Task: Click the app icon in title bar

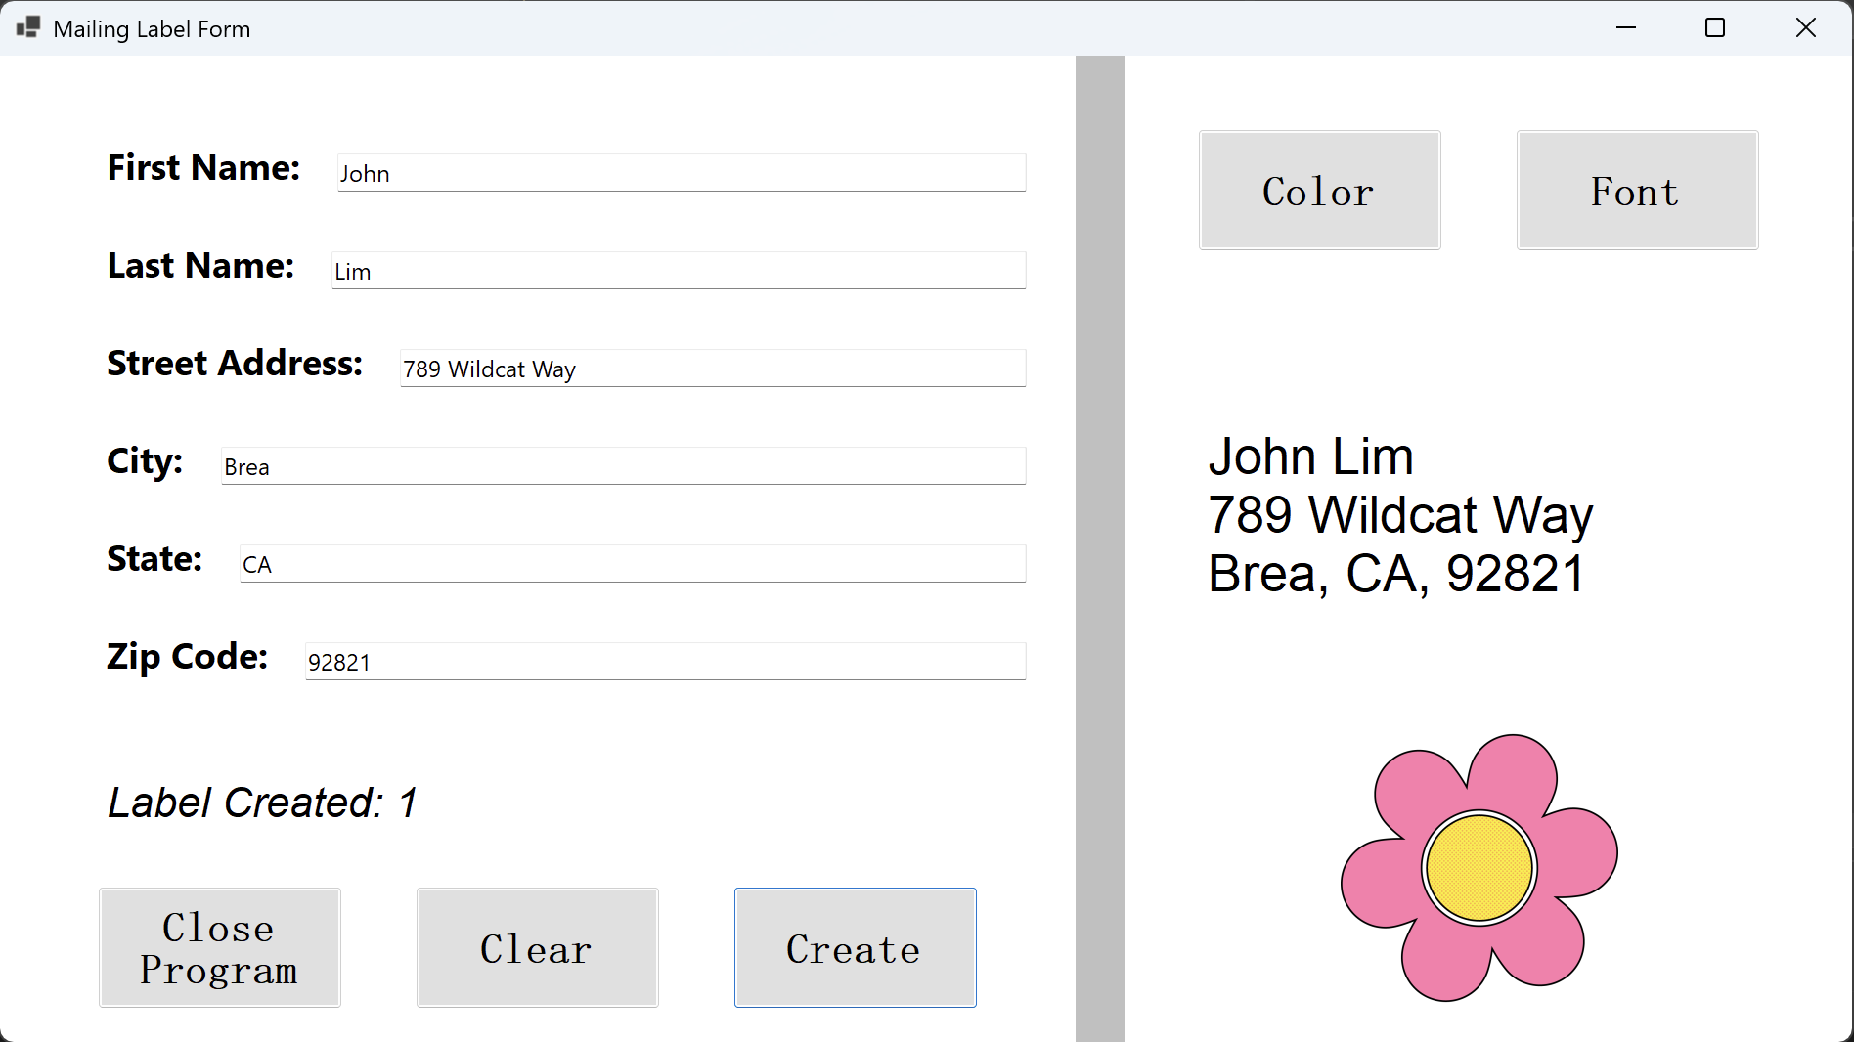Action: pos(28,28)
